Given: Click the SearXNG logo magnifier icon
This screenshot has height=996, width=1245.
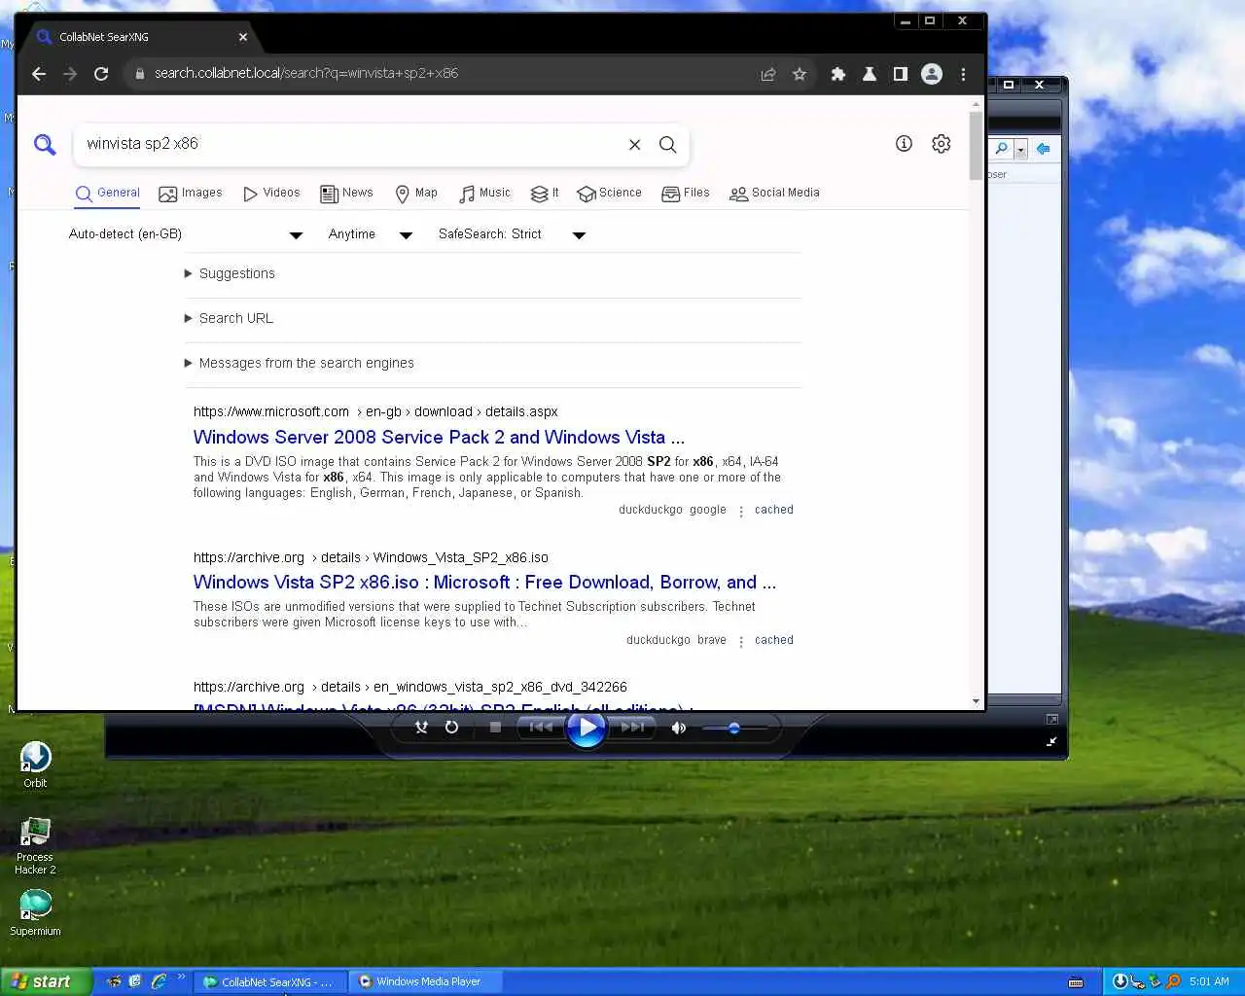Looking at the screenshot, I should tap(45, 144).
